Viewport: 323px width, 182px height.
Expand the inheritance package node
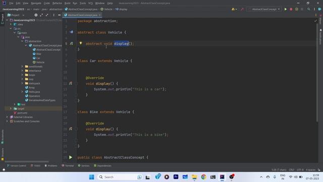click(22, 71)
